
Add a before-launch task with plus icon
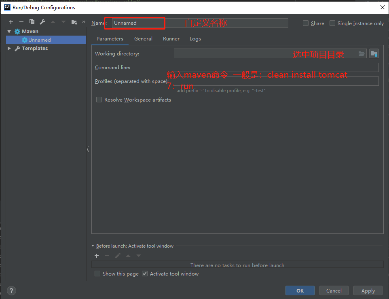tap(97, 256)
